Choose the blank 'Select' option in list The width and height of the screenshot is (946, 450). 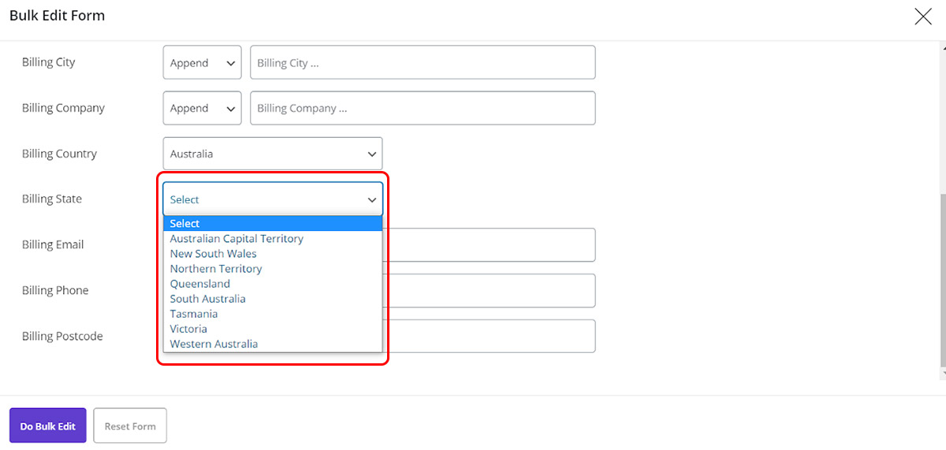pyautogui.click(x=272, y=224)
